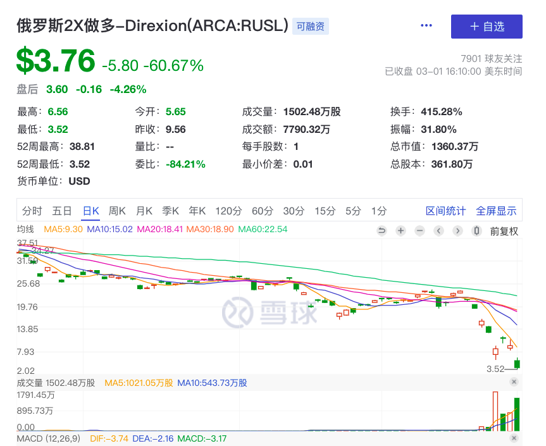Enter fullscreen with 全屏显示
This screenshot has height=446, width=546.
pyautogui.click(x=496, y=211)
